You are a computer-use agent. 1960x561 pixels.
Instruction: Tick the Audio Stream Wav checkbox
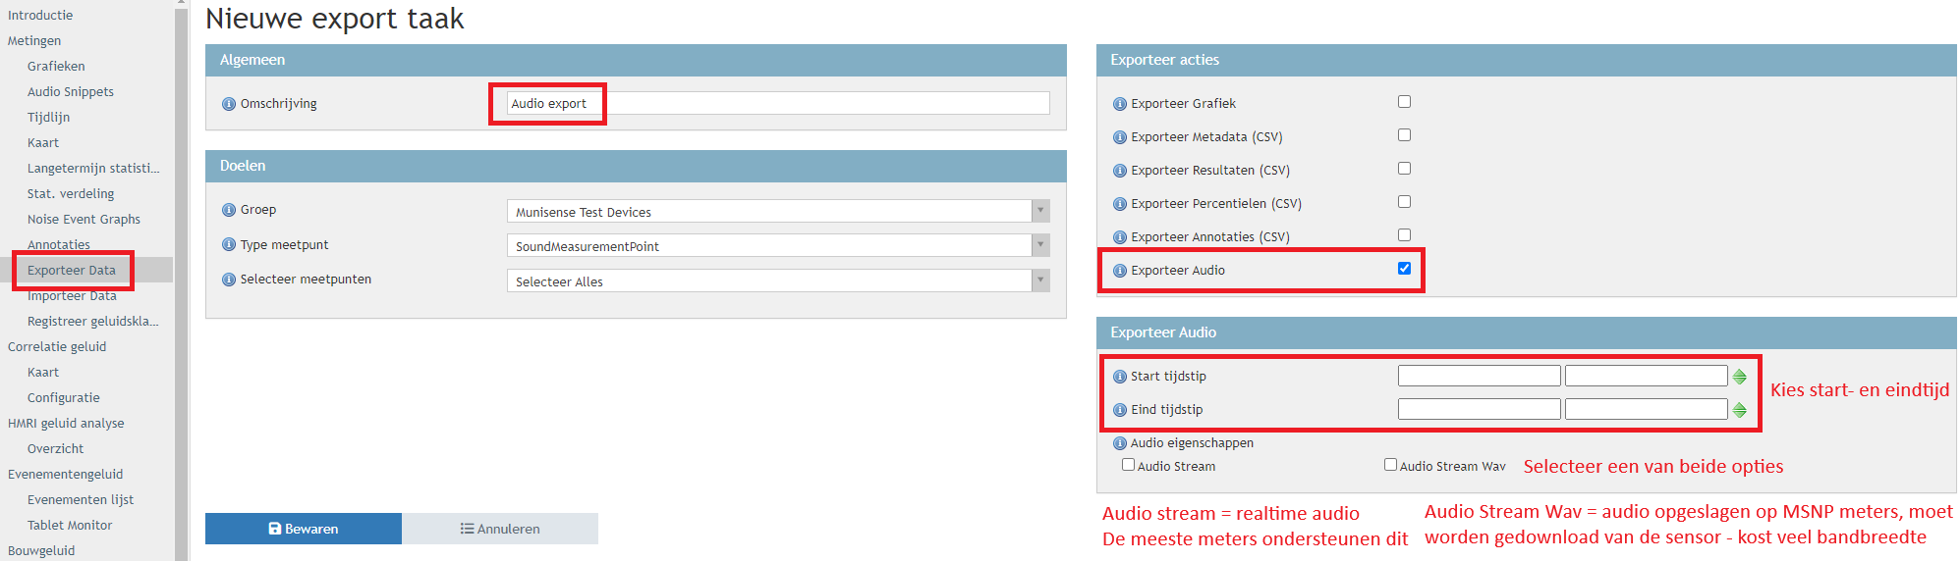pos(1390,465)
